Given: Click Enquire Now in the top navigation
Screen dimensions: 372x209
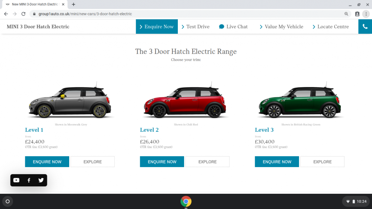Looking at the screenshot, I should (157, 26).
